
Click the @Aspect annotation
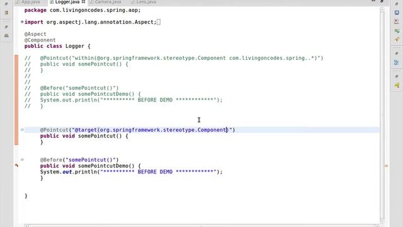(x=35, y=34)
